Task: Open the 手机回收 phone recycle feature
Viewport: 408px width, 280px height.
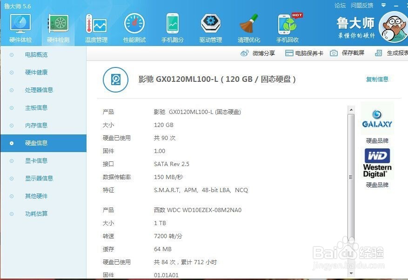Action: point(288,27)
